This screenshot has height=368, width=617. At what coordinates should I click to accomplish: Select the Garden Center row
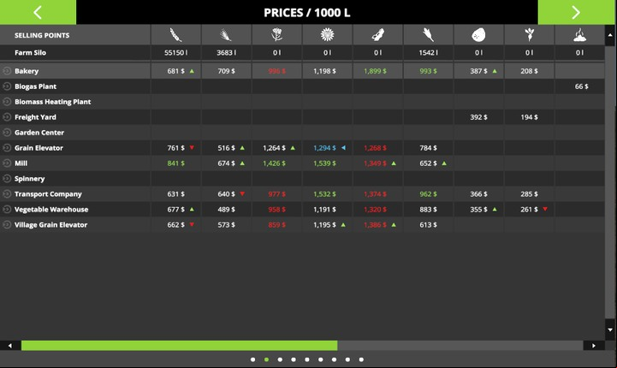point(302,133)
